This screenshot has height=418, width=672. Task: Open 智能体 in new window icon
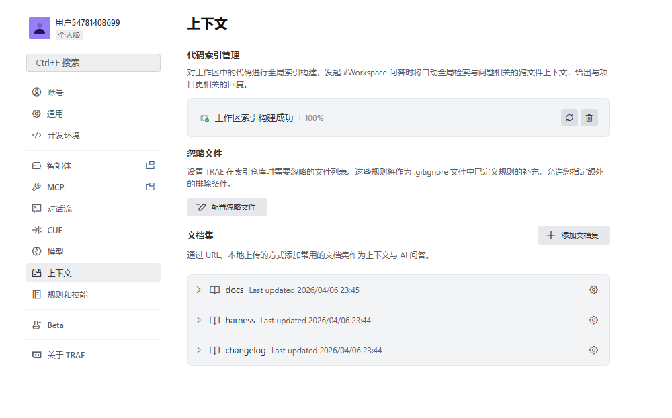point(151,165)
